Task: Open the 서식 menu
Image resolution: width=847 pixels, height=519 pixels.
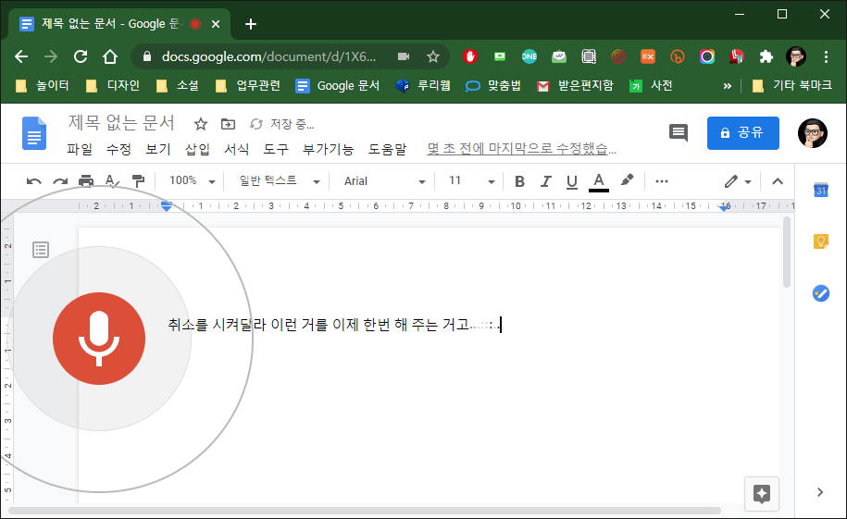Action: tap(237, 149)
